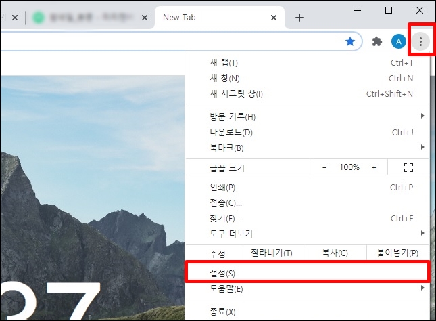
Task: Expand 방문 기록(H) submenu
Action: [308, 116]
